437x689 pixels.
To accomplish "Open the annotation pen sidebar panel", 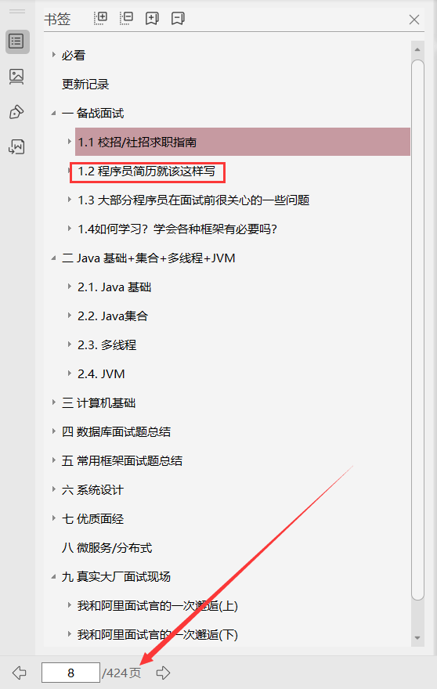I will tap(16, 112).
